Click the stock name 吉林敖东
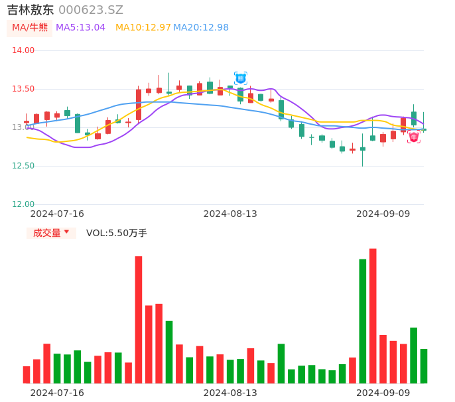Viewport: 455px width, 402px height. click(31, 10)
